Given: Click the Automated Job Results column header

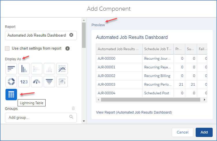Looking at the screenshot, I should coord(119,49).
